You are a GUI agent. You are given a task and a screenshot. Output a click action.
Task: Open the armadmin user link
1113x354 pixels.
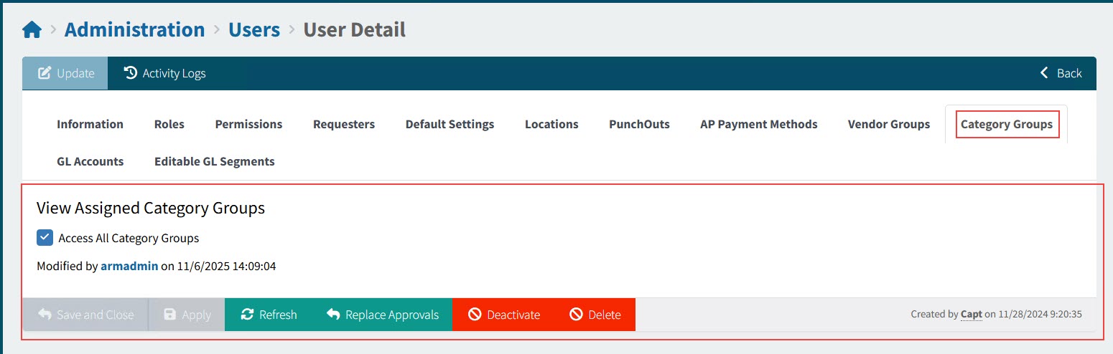pyautogui.click(x=129, y=266)
